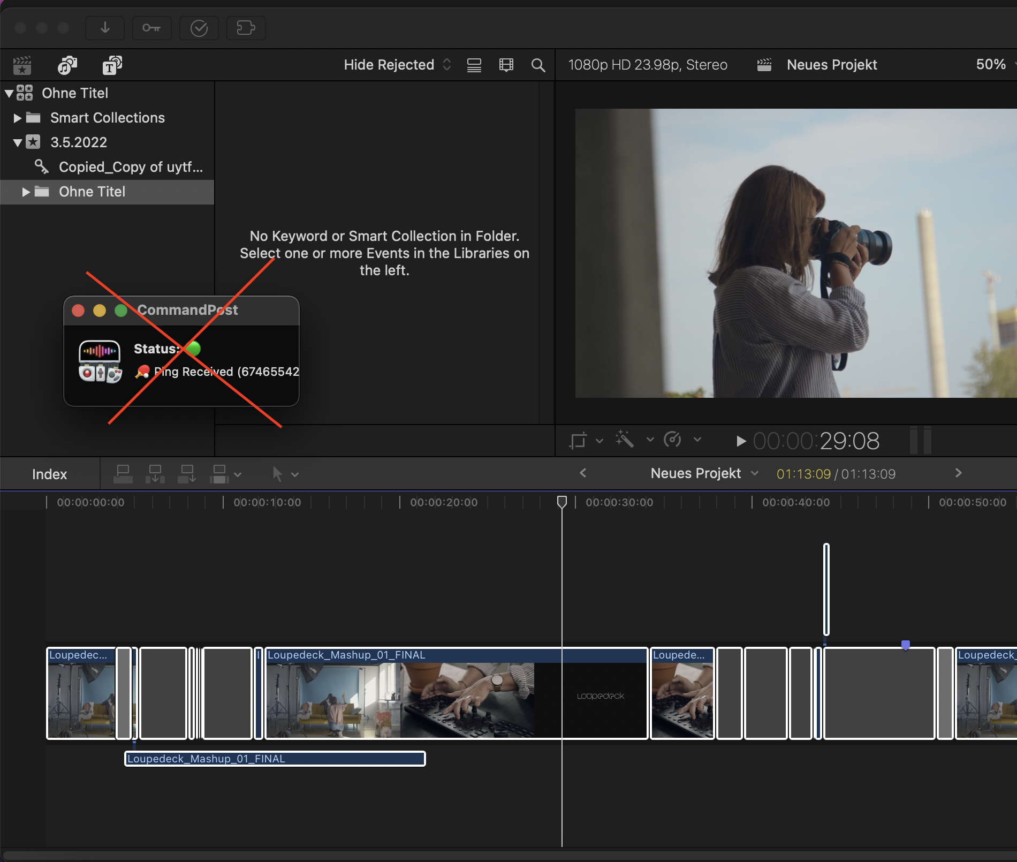Append clip to the storyline

pyautogui.click(x=187, y=474)
